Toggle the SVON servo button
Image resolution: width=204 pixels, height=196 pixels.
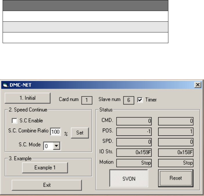(129, 179)
